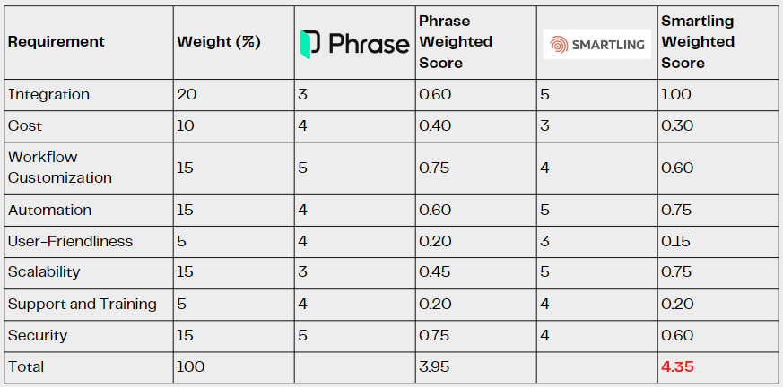Select the Support and Training cell
The height and width of the screenshot is (387, 783).
tap(83, 304)
